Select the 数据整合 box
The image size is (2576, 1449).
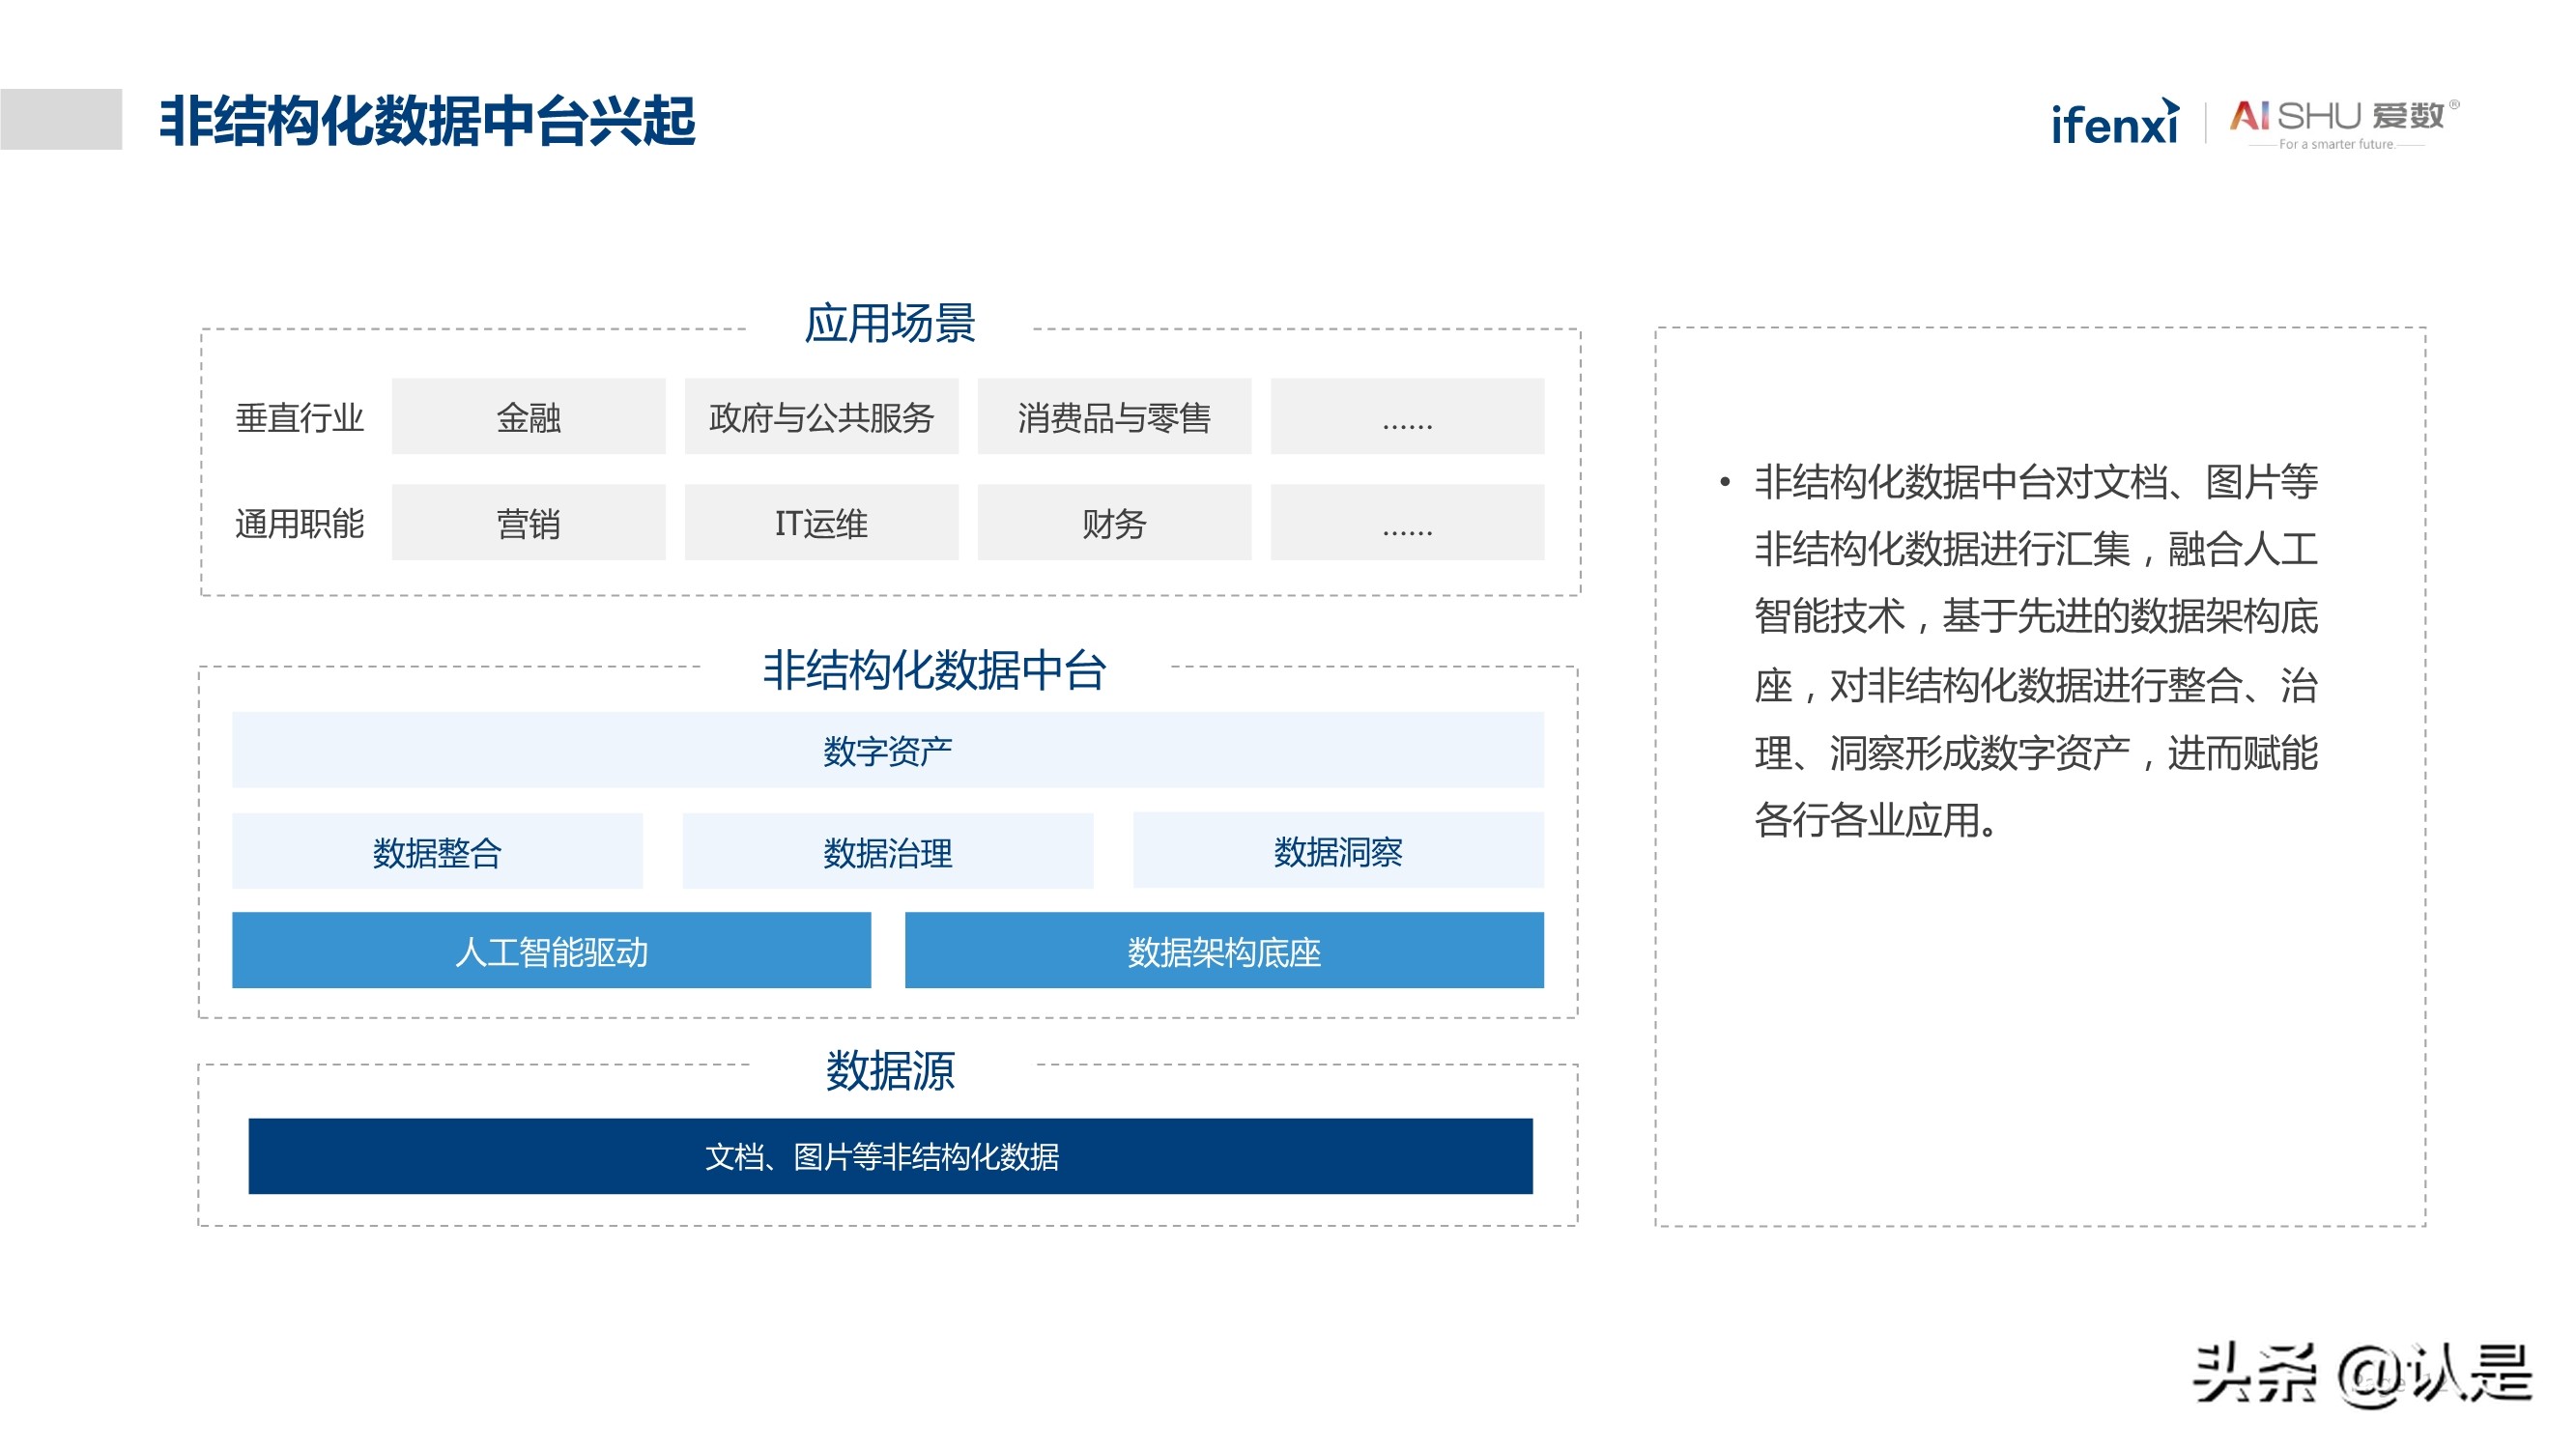pyautogui.click(x=437, y=852)
